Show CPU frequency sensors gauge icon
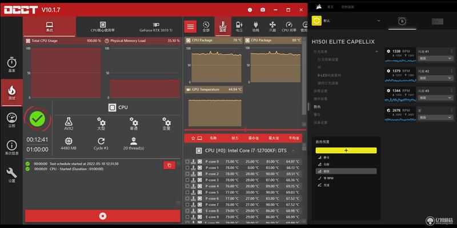Screen dimensions: 457x228 289,26
